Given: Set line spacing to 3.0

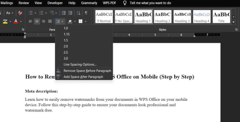Looking at the screenshot, I should point(84,58).
